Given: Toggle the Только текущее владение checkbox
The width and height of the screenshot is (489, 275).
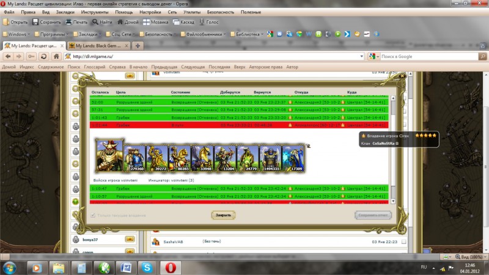Looking at the screenshot, I should pos(93,215).
